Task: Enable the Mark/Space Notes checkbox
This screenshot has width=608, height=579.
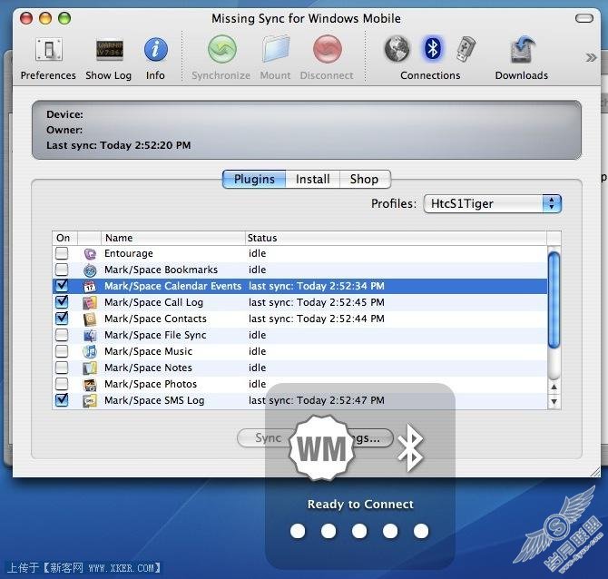Action: (x=62, y=368)
